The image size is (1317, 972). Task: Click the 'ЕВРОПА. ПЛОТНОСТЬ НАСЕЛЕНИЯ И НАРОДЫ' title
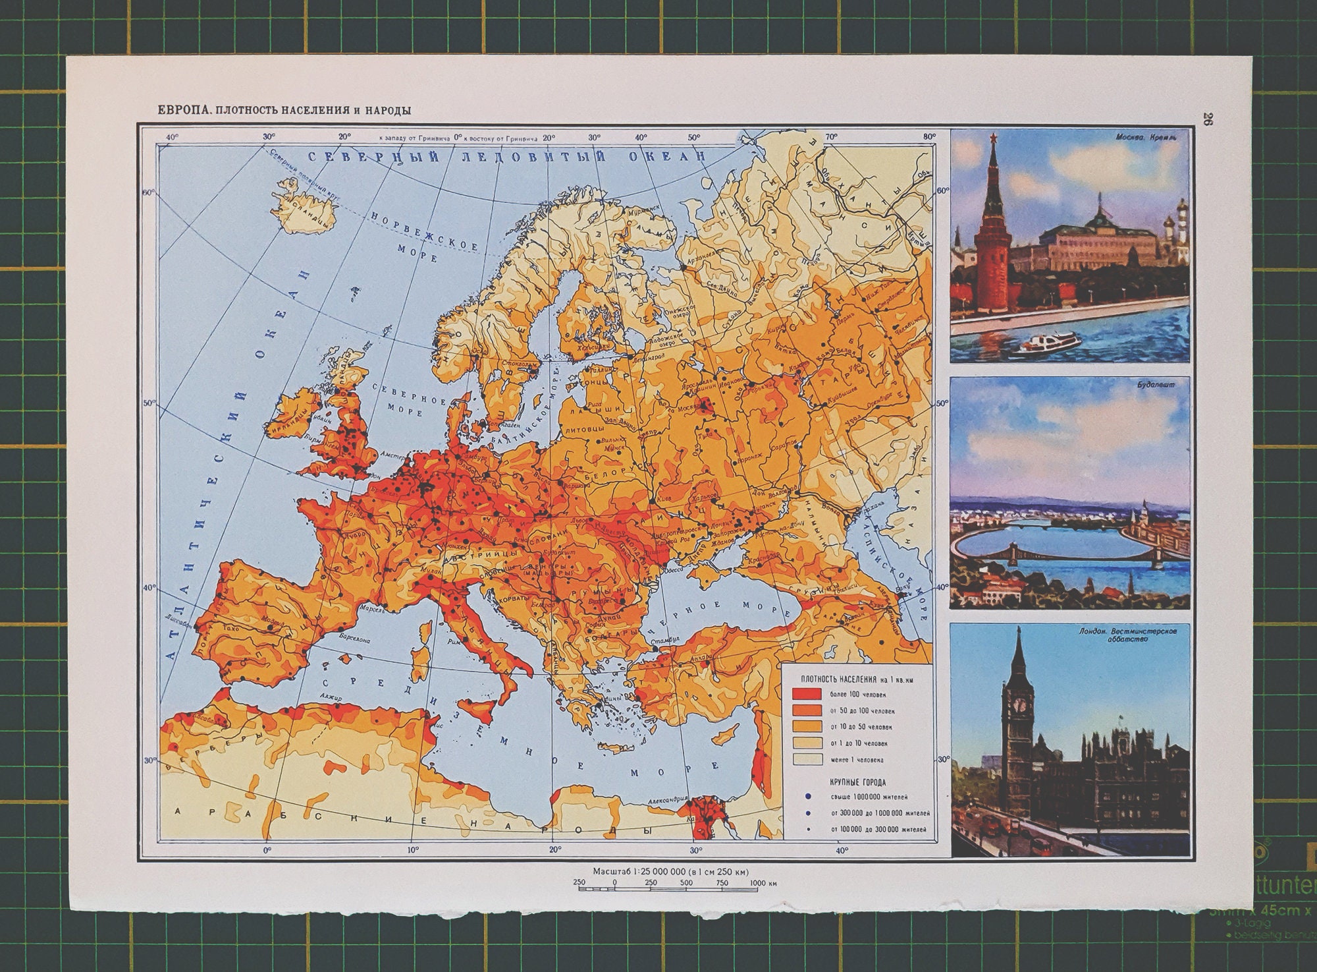coord(284,110)
